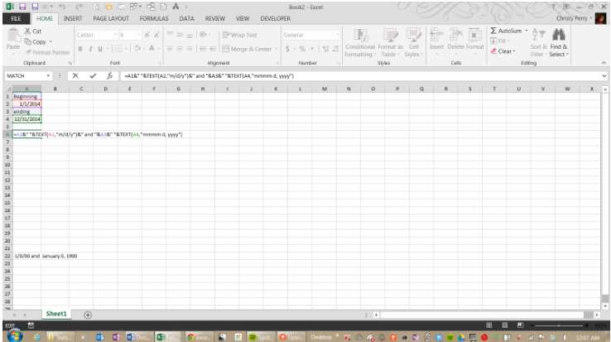The height and width of the screenshot is (342, 611).
Task: Open the Find & Select menu
Action: tap(559, 42)
